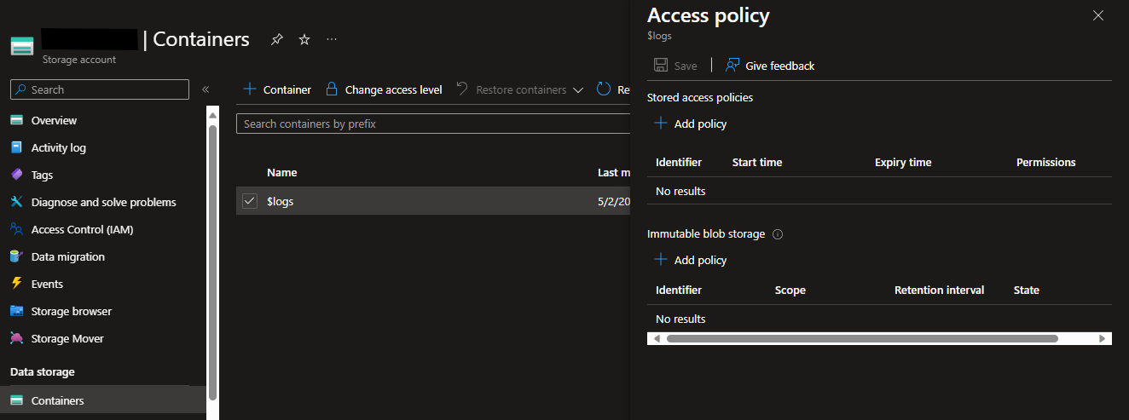This screenshot has width=1129, height=420.
Task: Click the scrollbar right arrow in Access policy
Action: pos(1103,338)
